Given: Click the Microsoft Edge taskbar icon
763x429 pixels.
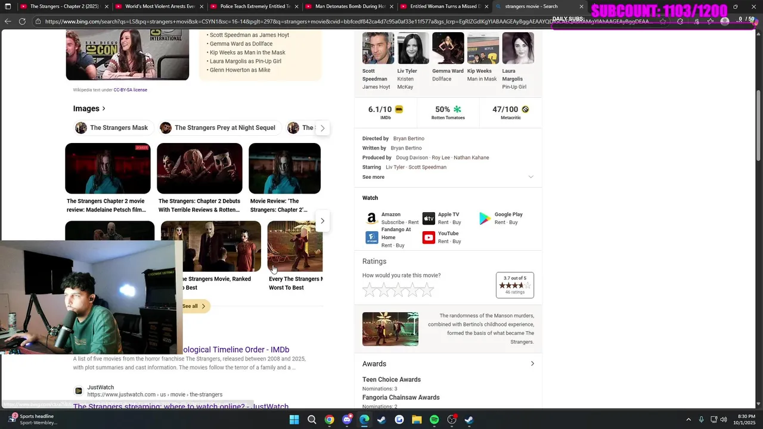Looking at the screenshot, I should pos(364,419).
